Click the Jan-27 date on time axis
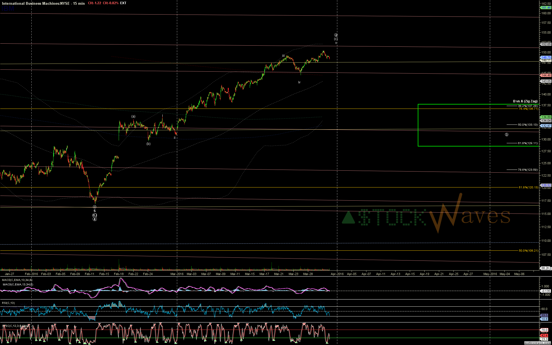 pyautogui.click(x=10, y=274)
